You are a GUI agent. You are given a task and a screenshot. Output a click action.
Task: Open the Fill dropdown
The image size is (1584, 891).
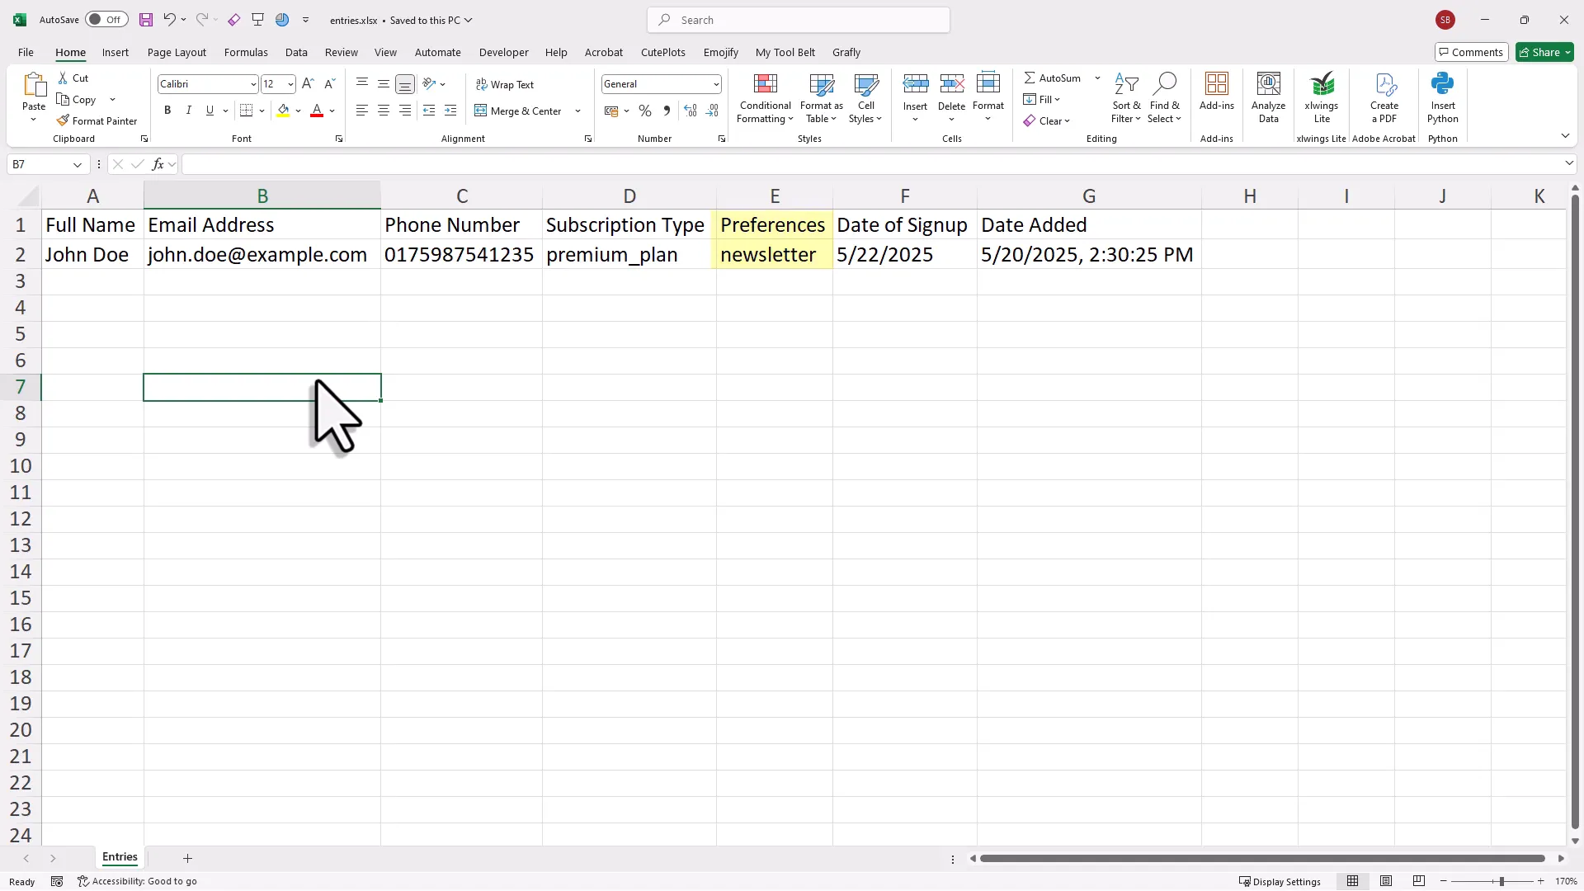pyautogui.click(x=1042, y=100)
